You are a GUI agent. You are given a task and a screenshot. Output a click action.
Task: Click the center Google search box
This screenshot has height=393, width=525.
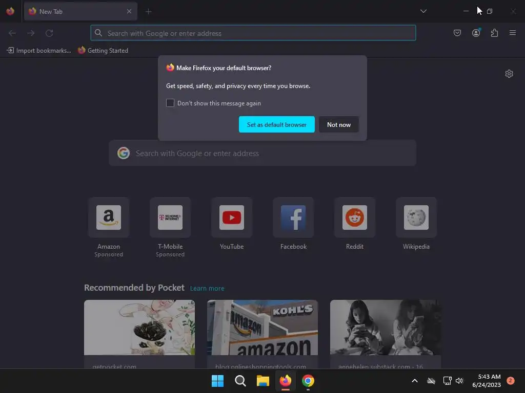point(262,153)
